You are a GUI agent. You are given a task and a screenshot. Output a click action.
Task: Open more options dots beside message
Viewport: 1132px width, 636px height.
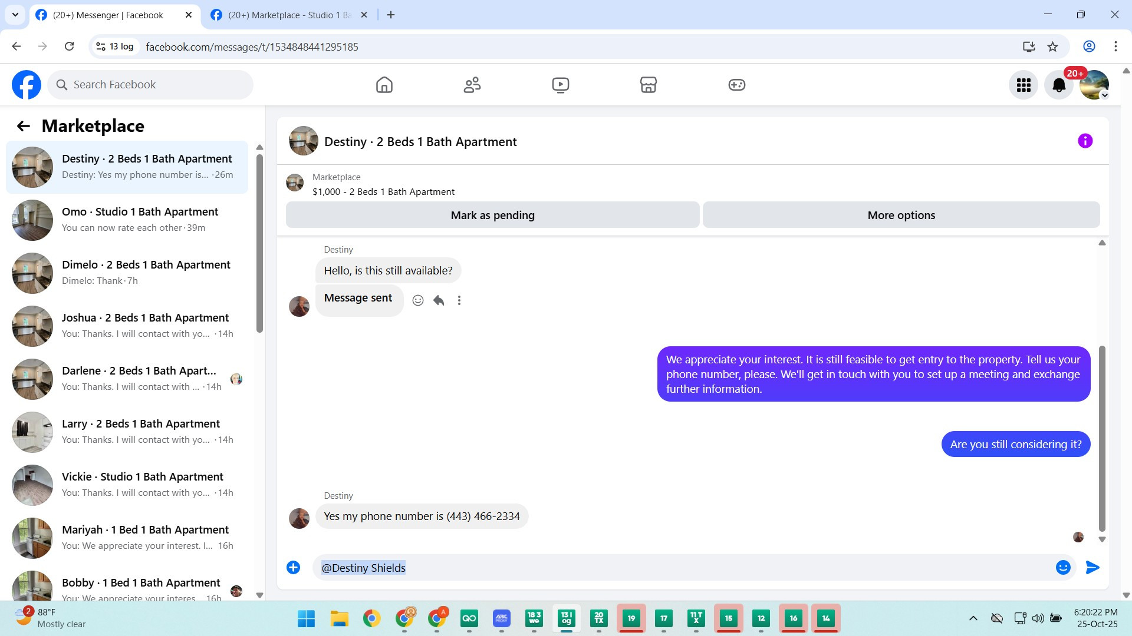click(x=459, y=300)
